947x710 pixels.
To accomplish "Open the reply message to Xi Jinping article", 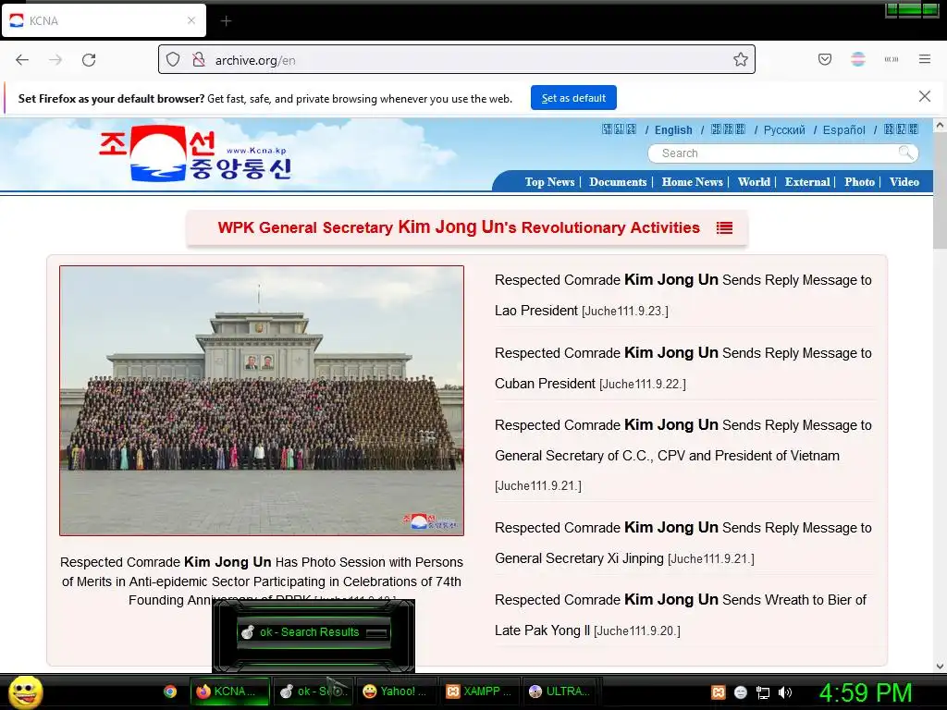I will coord(683,543).
